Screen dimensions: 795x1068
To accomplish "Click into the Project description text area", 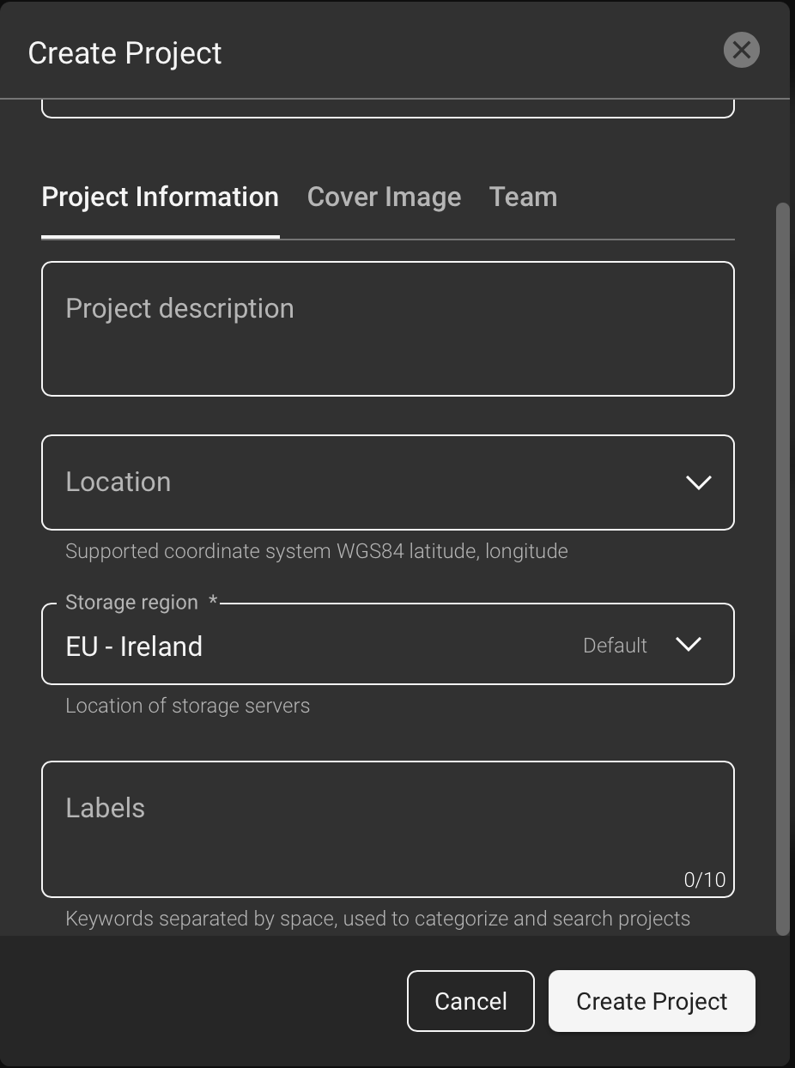I will [387, 329].
